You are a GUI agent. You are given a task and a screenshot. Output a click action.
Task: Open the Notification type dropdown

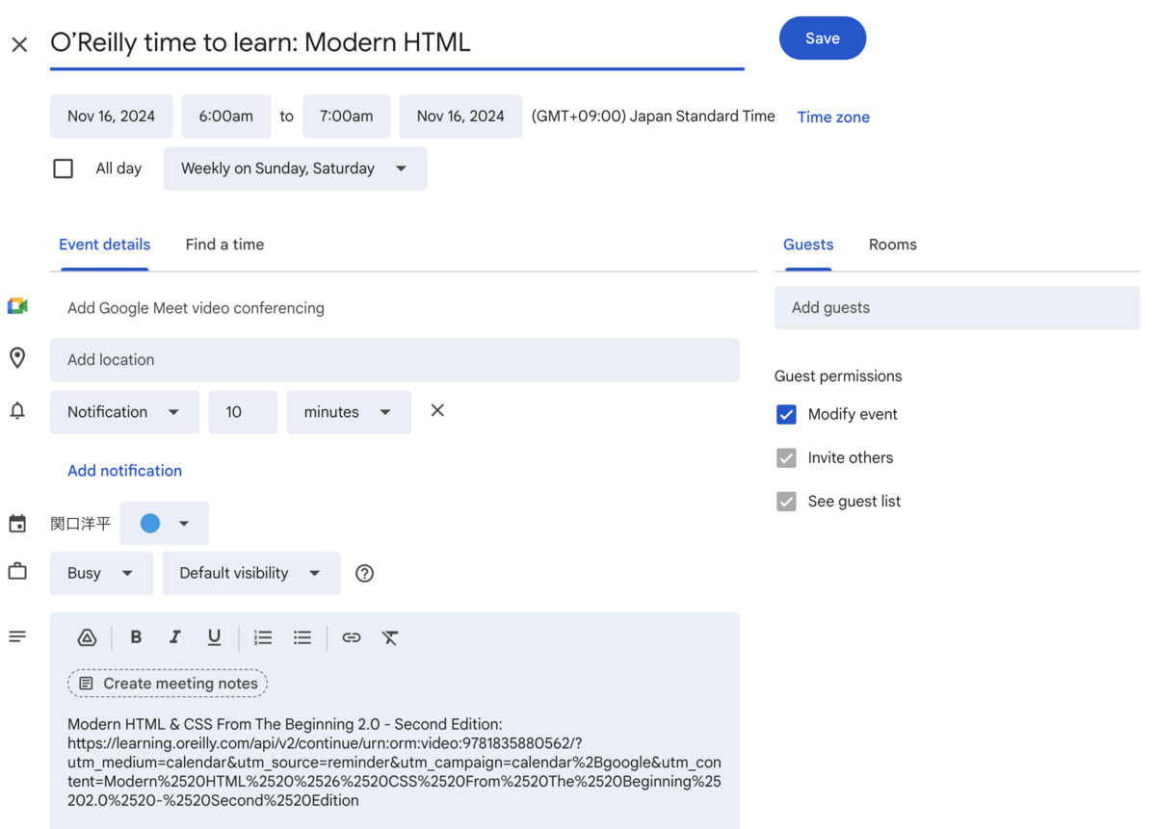point(124,412)
